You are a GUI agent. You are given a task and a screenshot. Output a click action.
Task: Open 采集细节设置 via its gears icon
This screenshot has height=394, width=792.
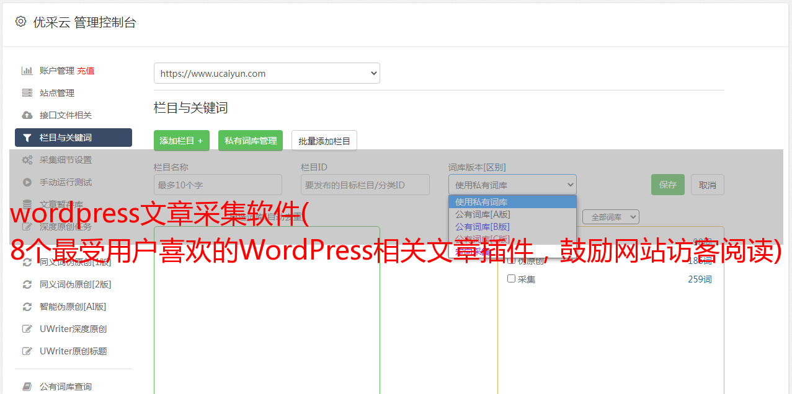pyautogui.click(x=27, y=160)
